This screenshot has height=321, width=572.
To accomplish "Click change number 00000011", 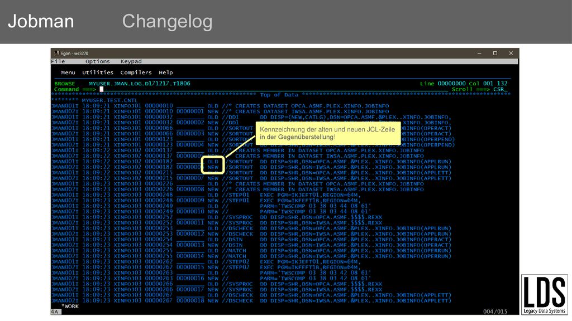I will [x=190, y=223].
